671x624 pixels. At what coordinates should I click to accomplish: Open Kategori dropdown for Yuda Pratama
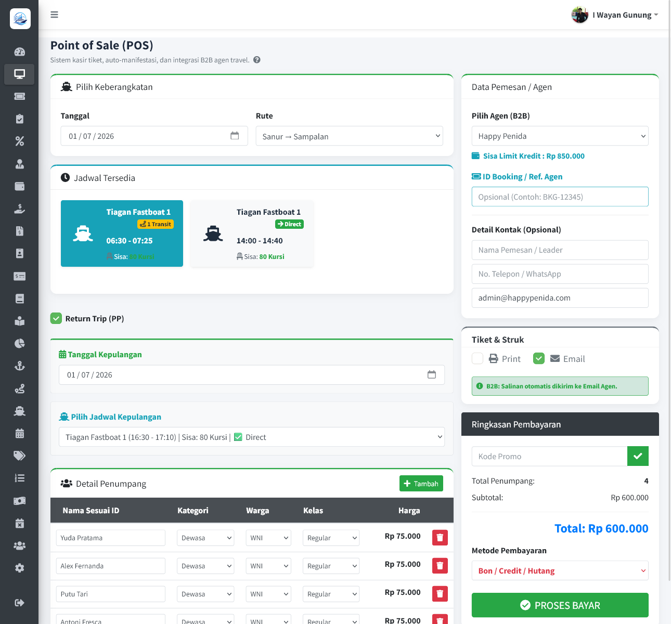pos(205,538)
